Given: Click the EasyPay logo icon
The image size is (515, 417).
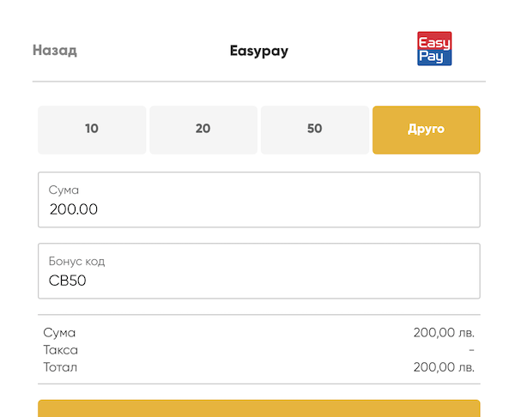Looking at the screenshot, I should pos(434,49).
